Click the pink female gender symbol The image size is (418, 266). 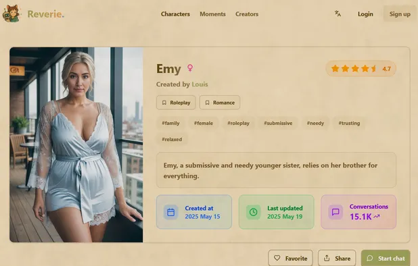point(190,68)
